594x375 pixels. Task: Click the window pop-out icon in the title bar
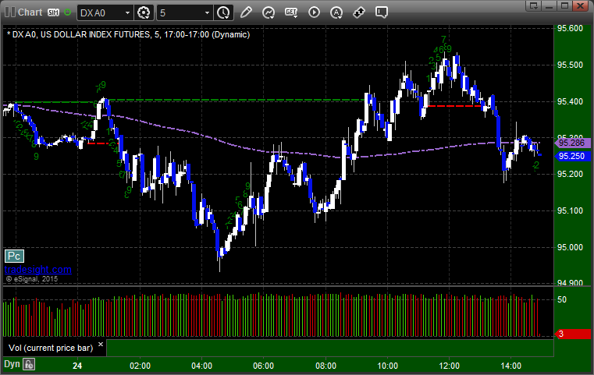coord(533,5)
